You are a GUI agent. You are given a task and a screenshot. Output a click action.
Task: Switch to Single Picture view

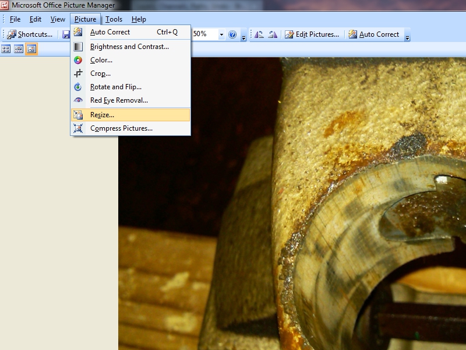click(31, 49)
